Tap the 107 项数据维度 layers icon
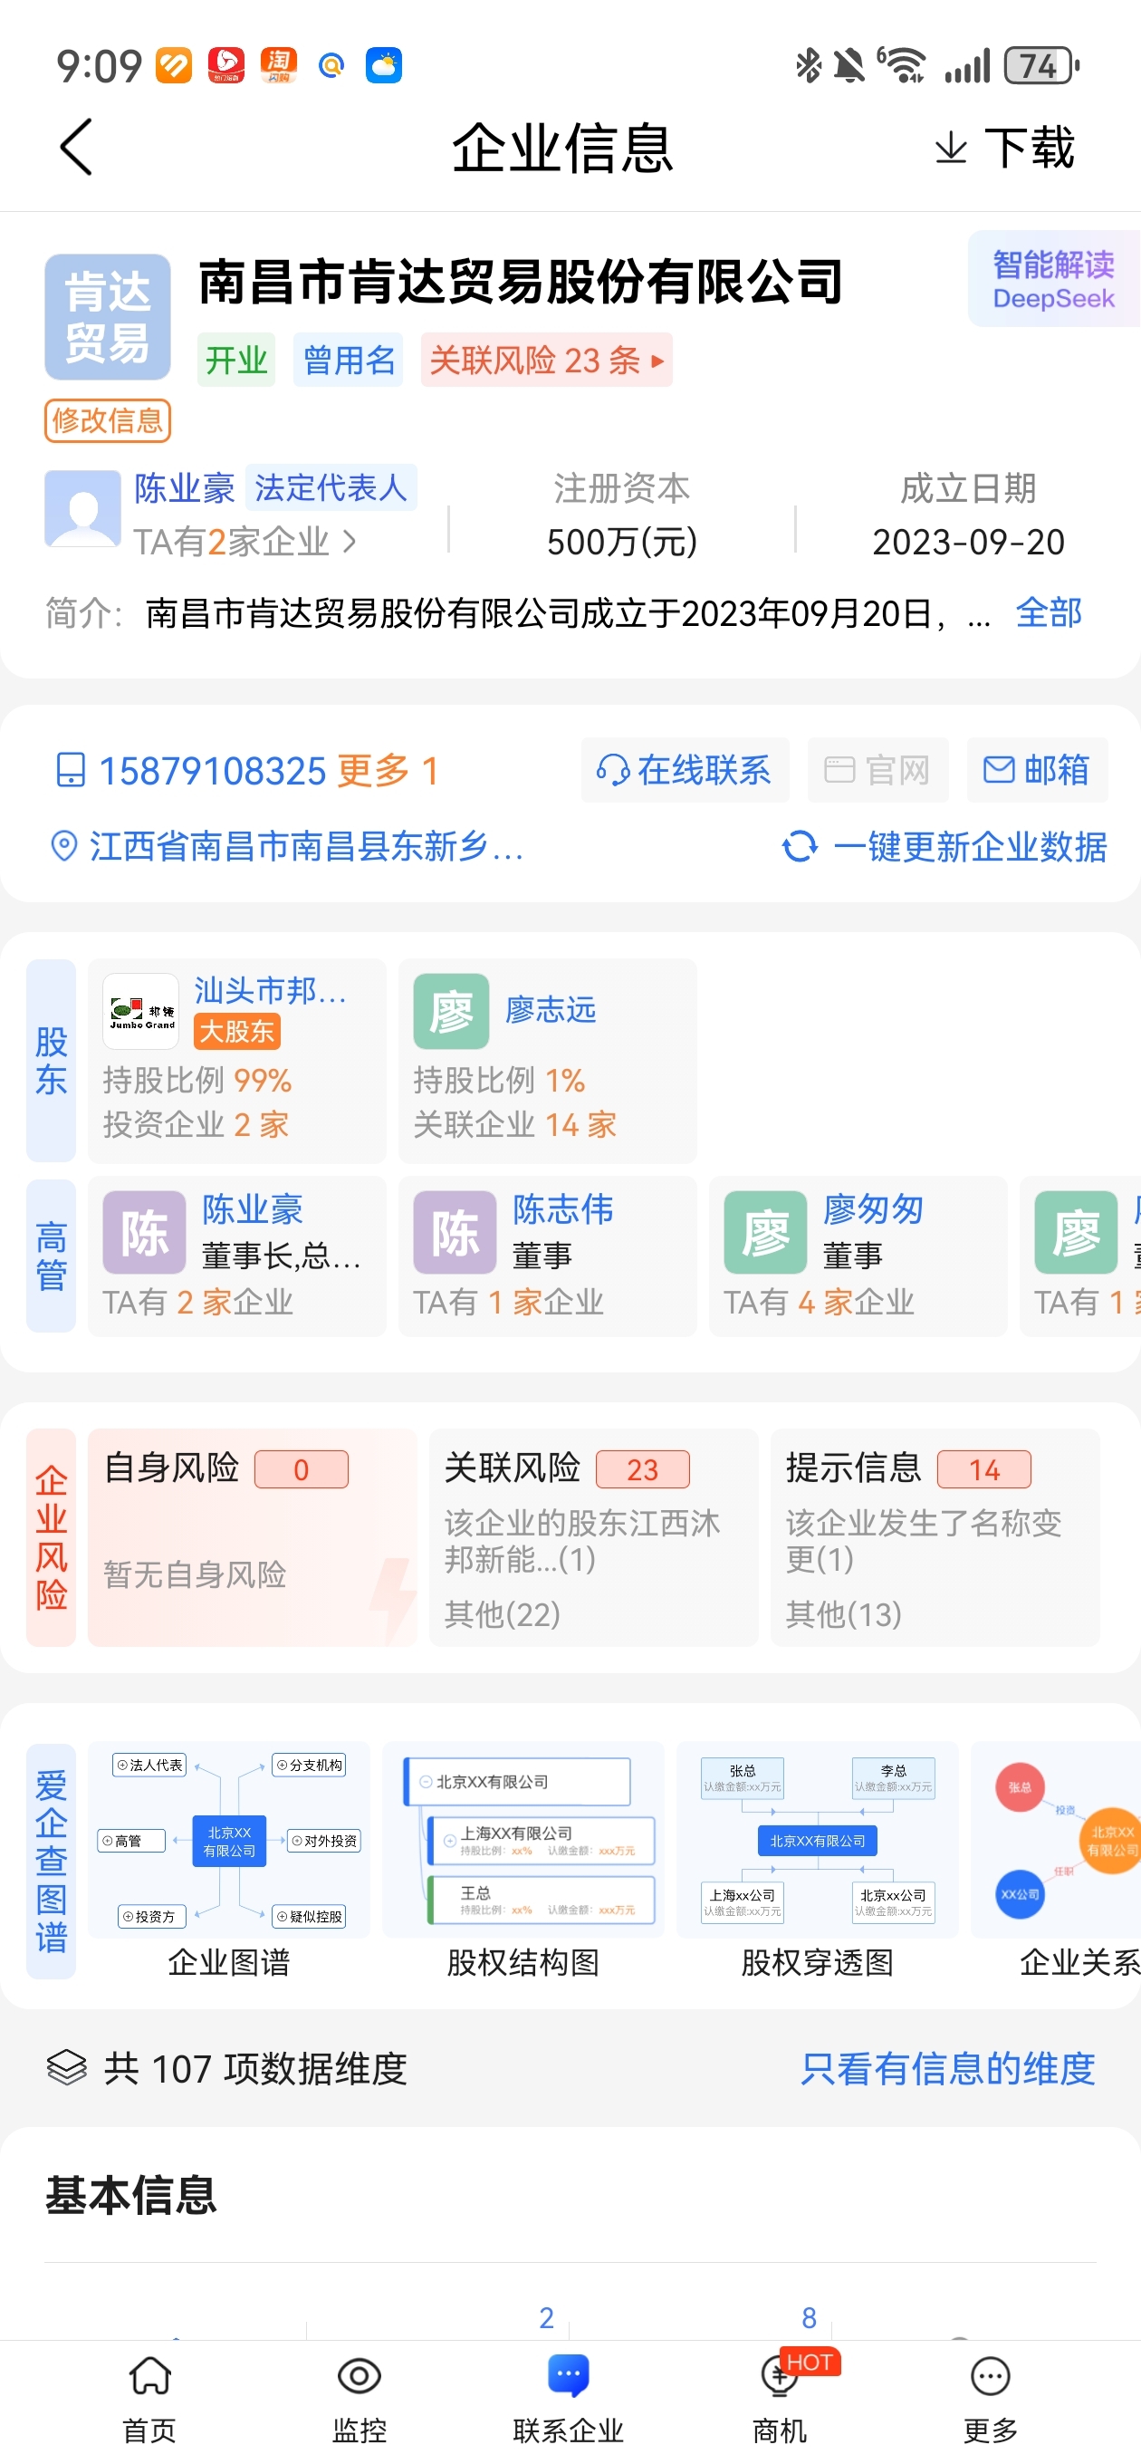 tap(67, 2068)
